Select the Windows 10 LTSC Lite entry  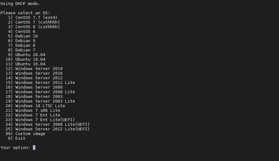40,106
